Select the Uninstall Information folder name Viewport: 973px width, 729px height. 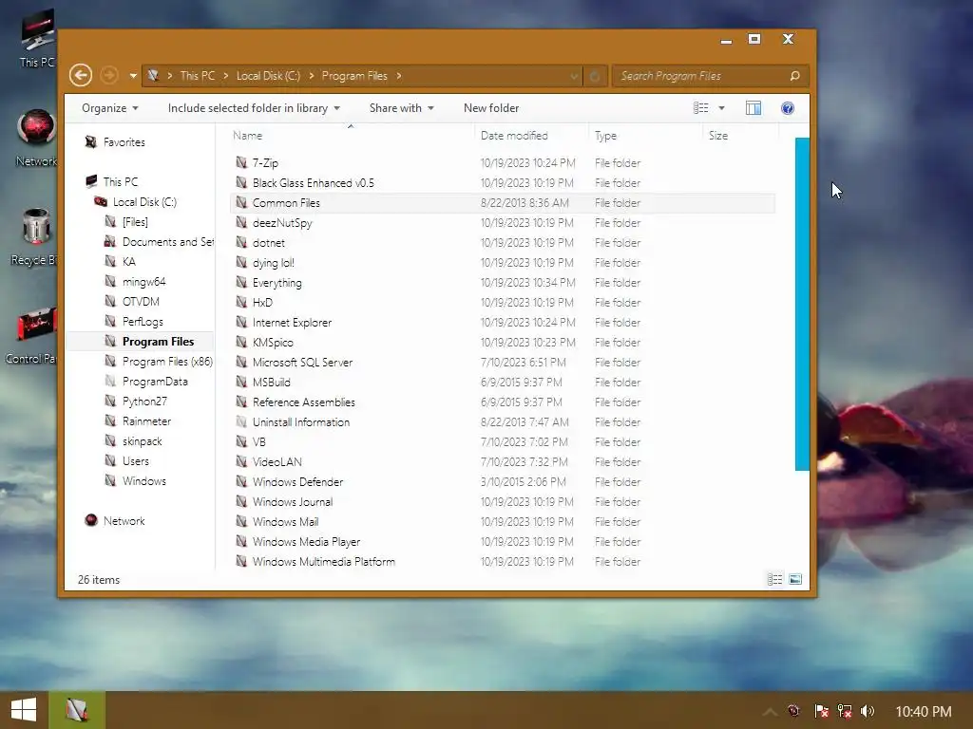pos(301,421)
